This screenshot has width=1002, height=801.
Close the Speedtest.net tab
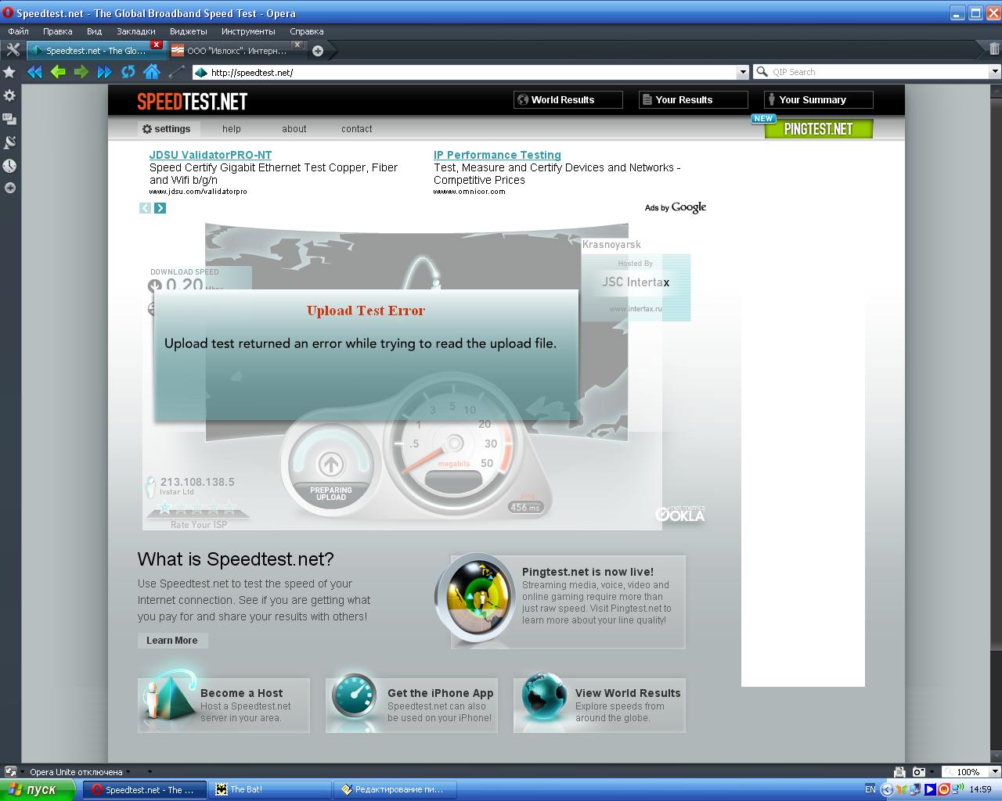(x=157, y=45)
